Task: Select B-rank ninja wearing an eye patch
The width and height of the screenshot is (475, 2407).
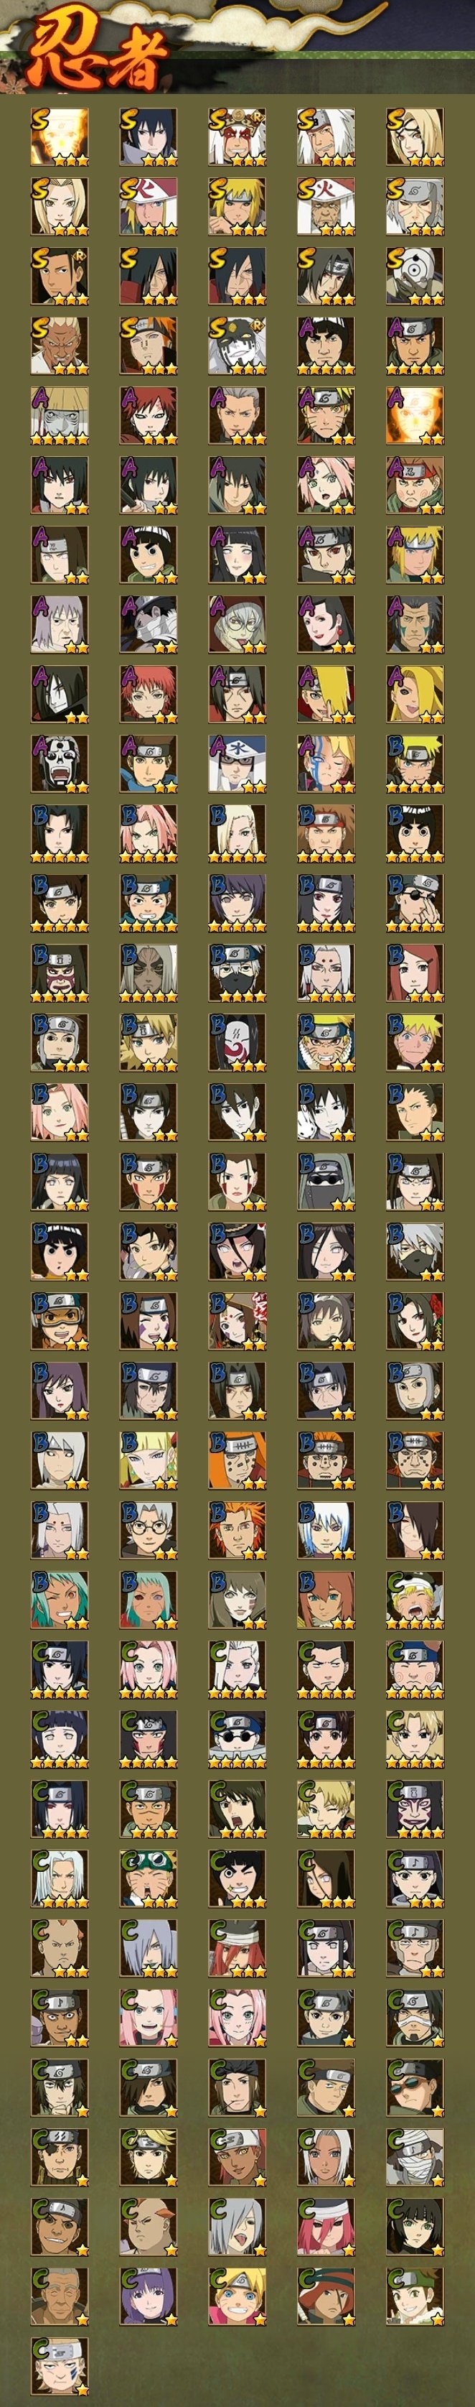Action: point(415,903)
